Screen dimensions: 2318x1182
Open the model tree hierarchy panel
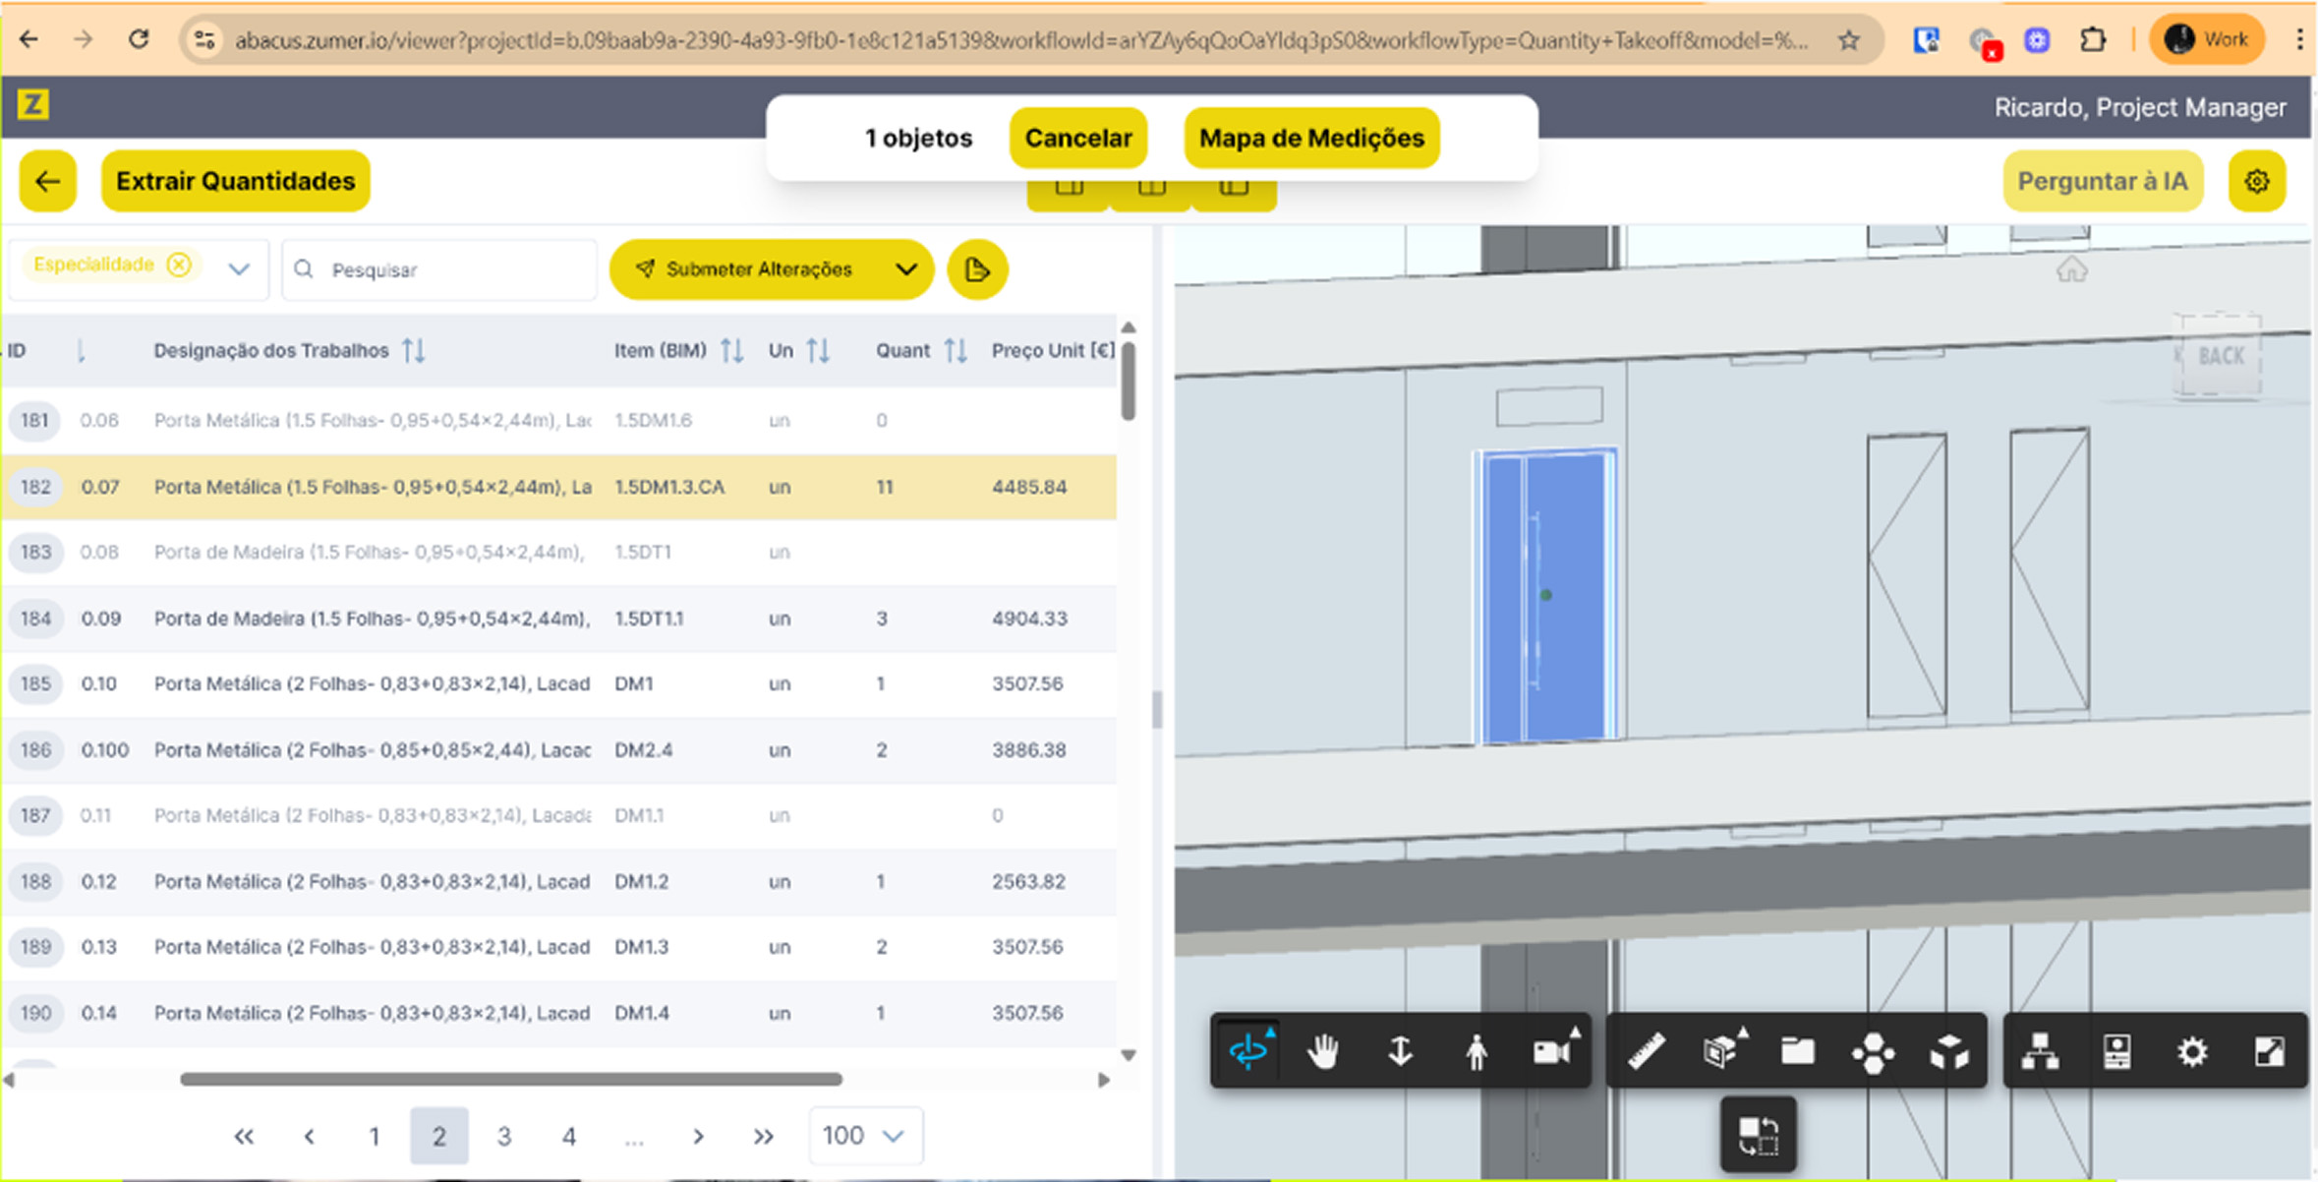pyautogui.click(x=2042, y=1050)
